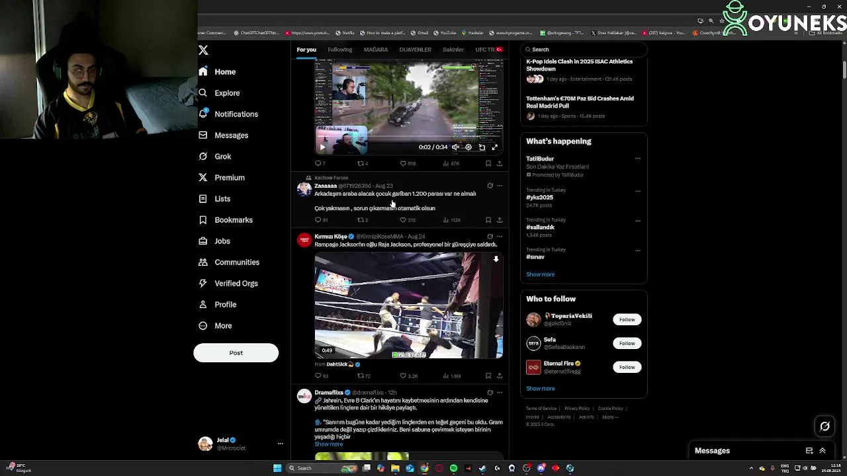The height and width of the screenshot is (476, 847).
Task: Open more options on Kırmızı Köşe post
Action: 500,236
